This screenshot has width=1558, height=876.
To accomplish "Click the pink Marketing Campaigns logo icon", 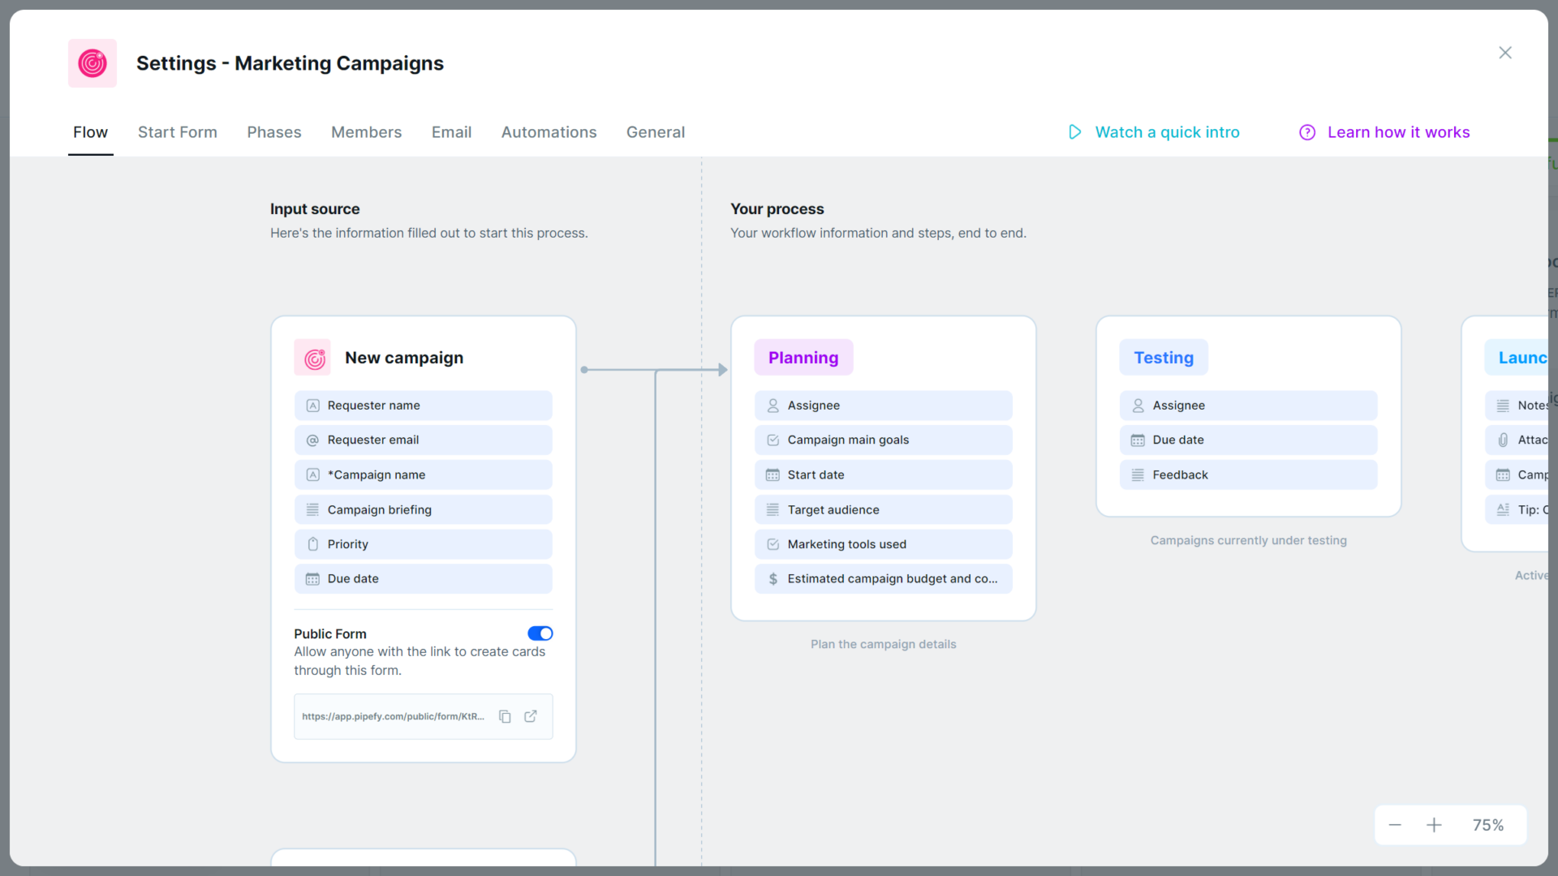I will pyautogui.click(x=92, y=62).
